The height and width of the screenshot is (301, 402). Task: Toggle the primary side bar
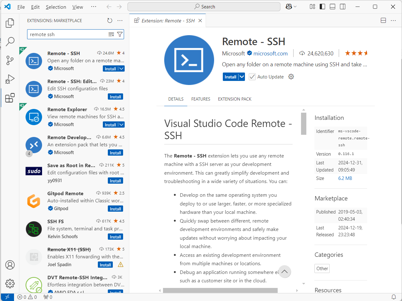pyautogui.click(x=323, y=7)
